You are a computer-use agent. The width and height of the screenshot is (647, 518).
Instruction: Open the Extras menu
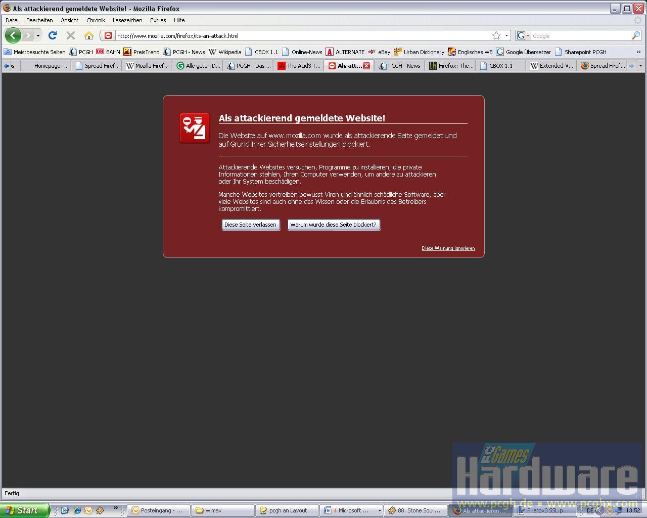coord(158,20)
